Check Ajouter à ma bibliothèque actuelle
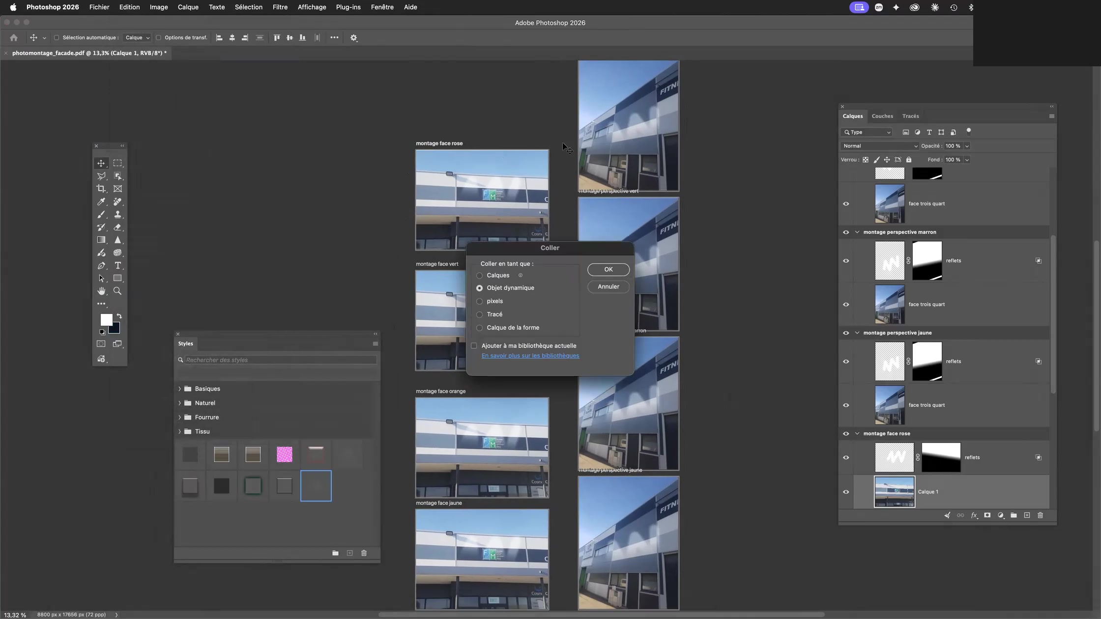1101x619 pixels. pos(474,346)
